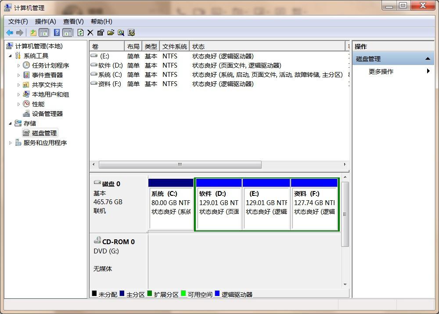
Task: Expand the 任务计划程序 tree node
Action: 18,65
